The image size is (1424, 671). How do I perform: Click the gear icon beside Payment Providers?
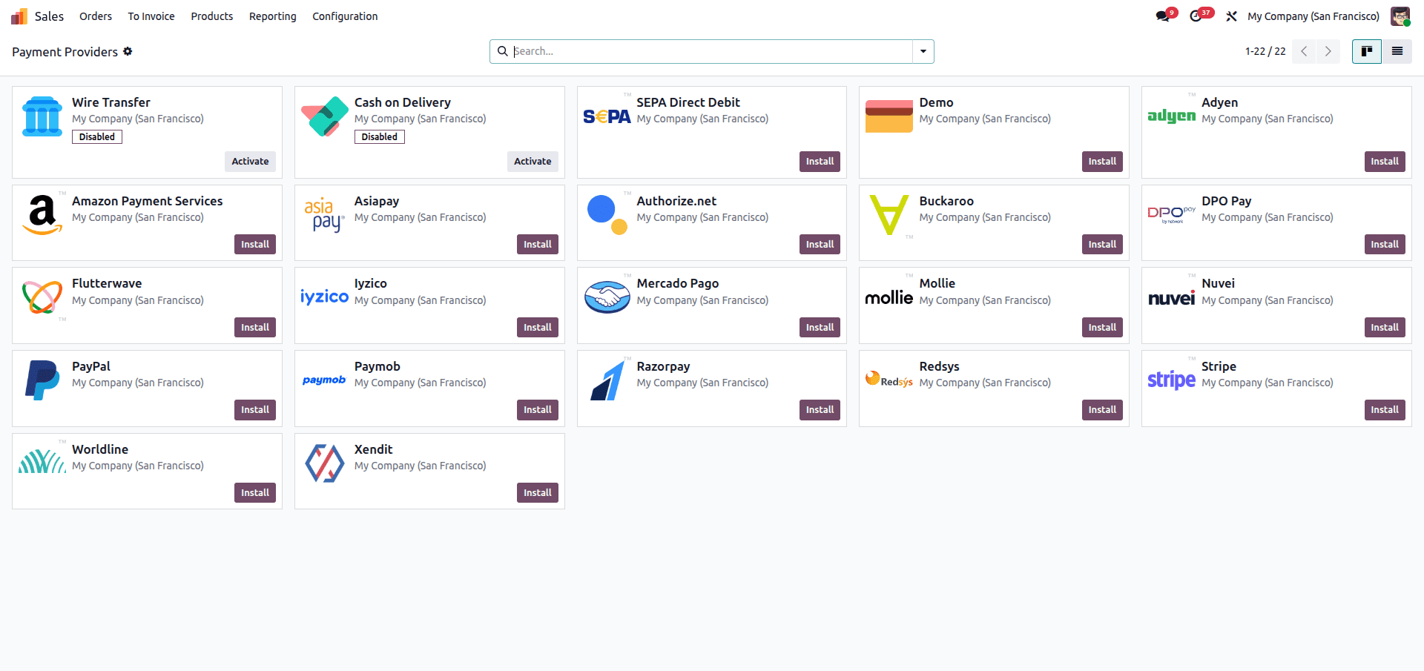point(128,52)
